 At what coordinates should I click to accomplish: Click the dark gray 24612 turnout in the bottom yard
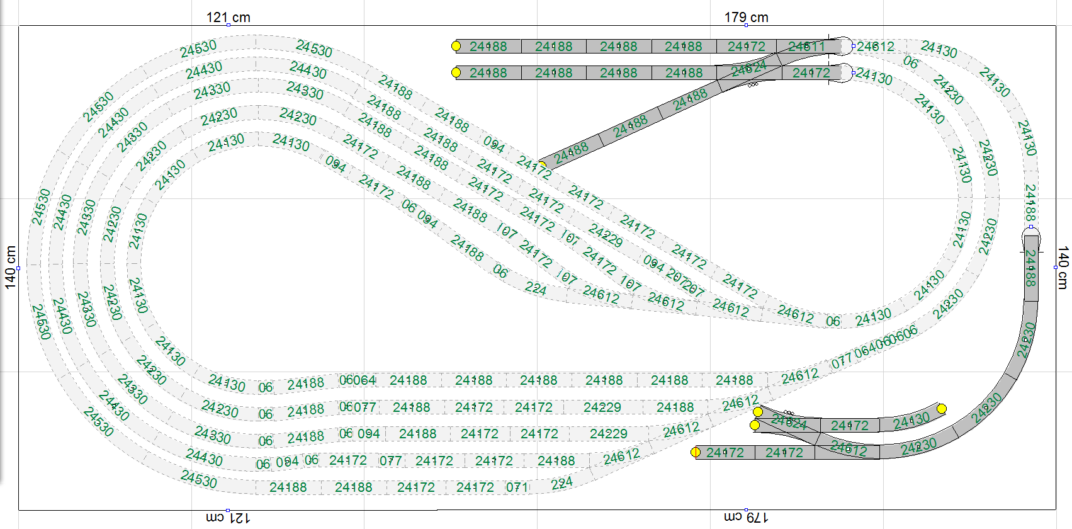(847, 449)
